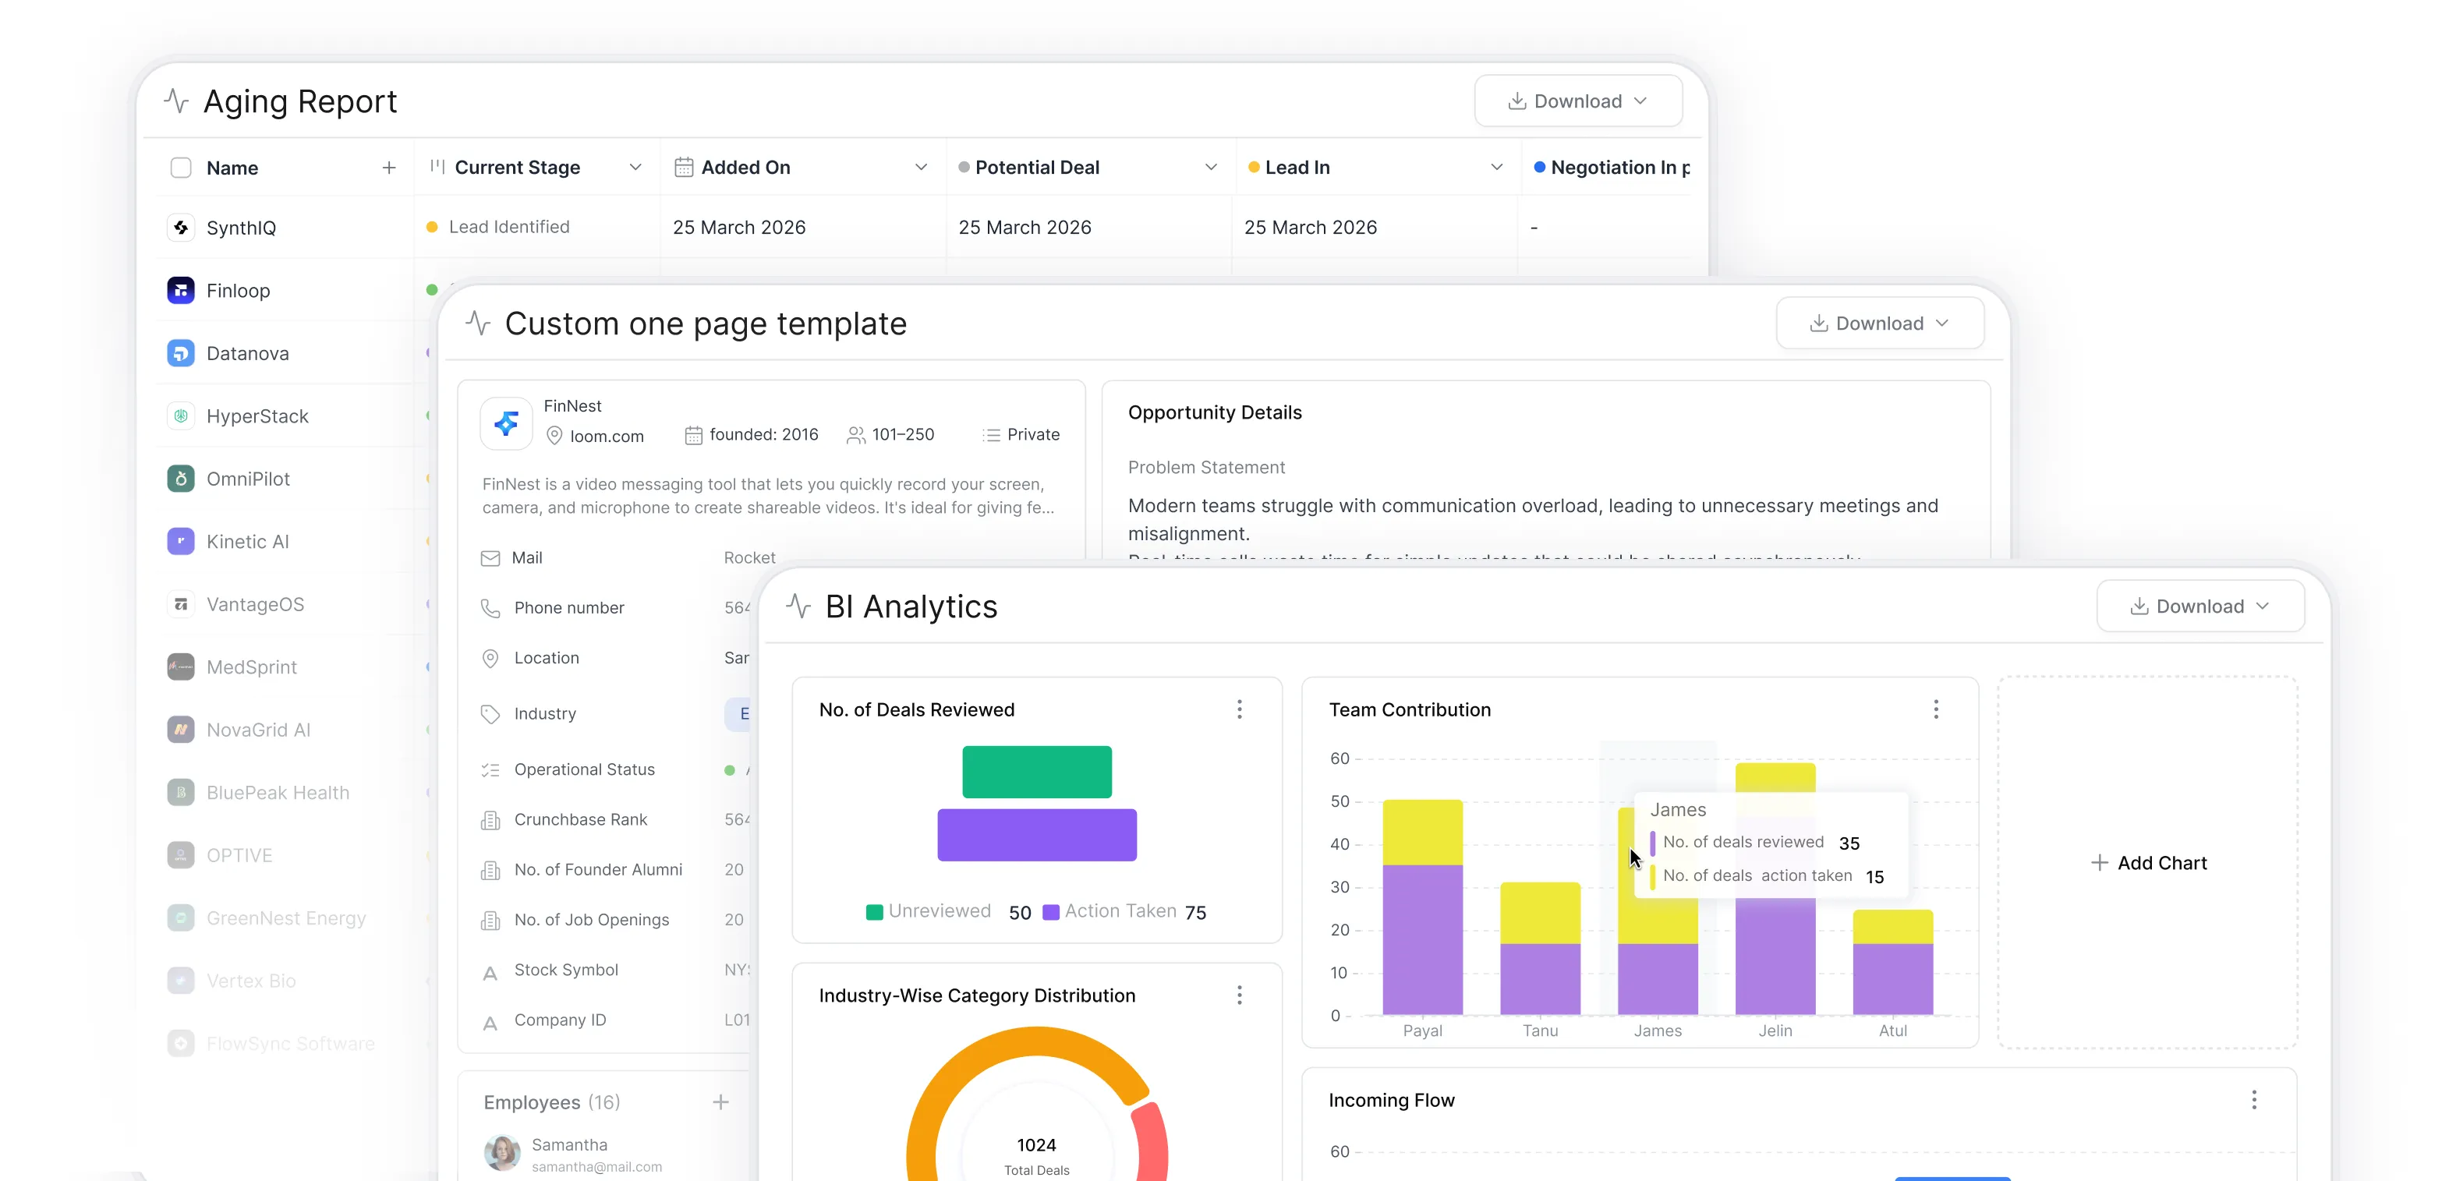Open Team Contribution chart options menu

pyautogui.click(x=1936, y=709)
